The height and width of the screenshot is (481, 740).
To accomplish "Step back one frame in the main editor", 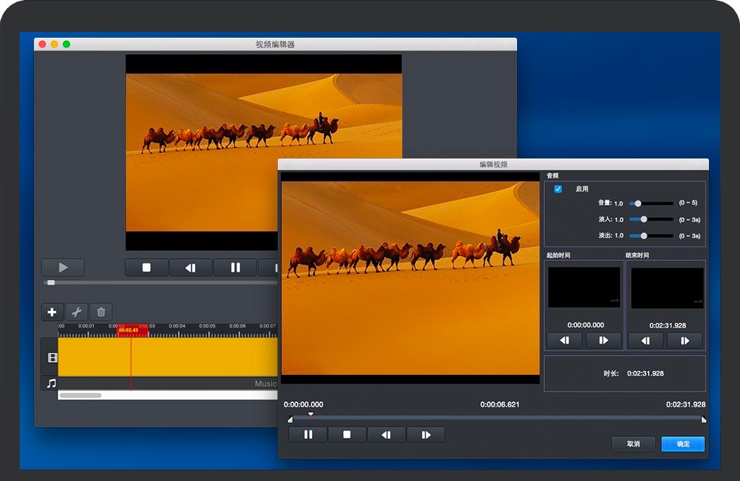I will pos(191,267).
